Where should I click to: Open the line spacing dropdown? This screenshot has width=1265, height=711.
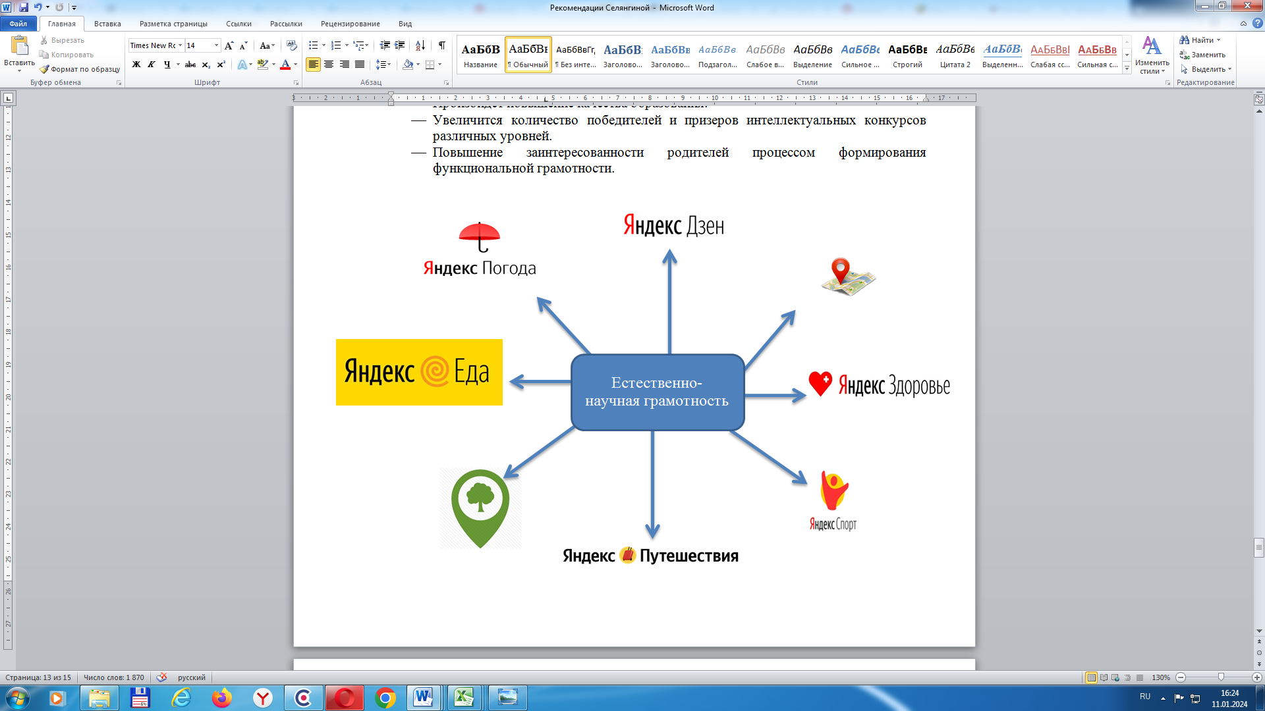383,65
